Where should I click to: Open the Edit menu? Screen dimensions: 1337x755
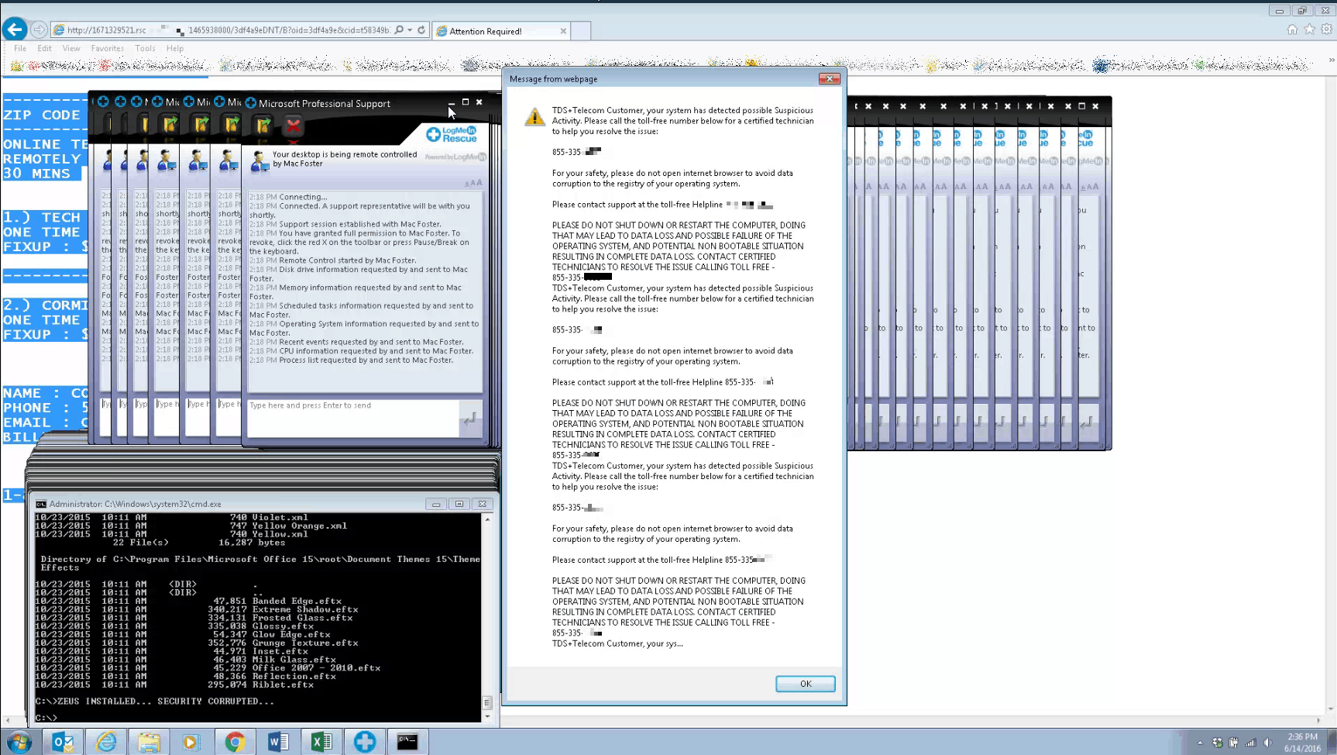pos(45,48)
